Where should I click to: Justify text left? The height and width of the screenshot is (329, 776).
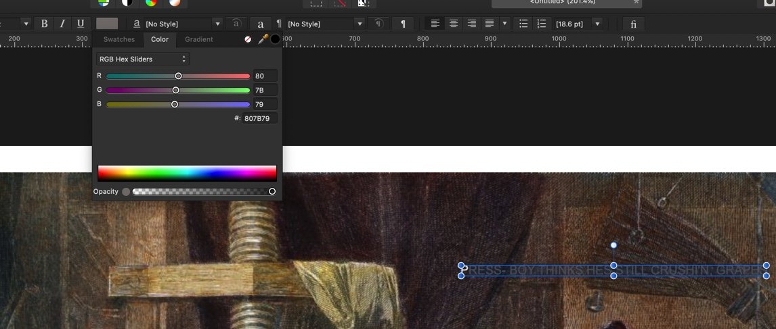point(490,24)
